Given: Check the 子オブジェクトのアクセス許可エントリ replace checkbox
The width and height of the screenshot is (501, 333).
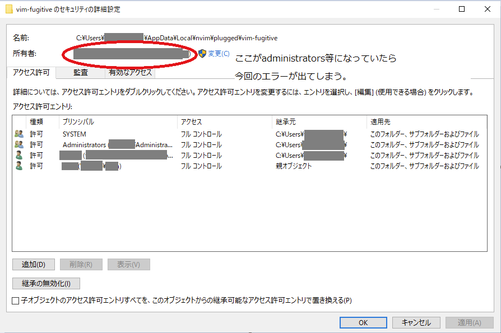Looking at the screenshot, I should point(15,301).
